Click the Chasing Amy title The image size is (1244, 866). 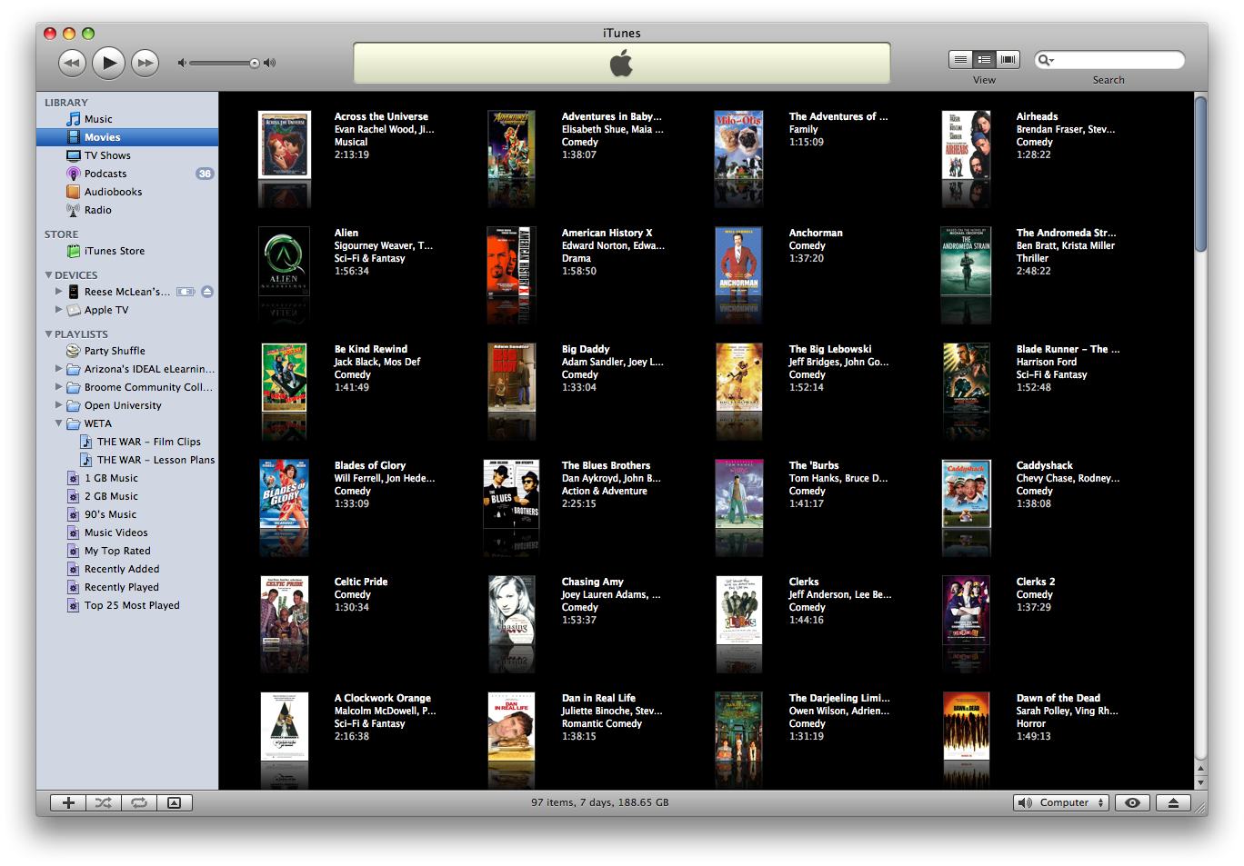[x=592, y=582]
